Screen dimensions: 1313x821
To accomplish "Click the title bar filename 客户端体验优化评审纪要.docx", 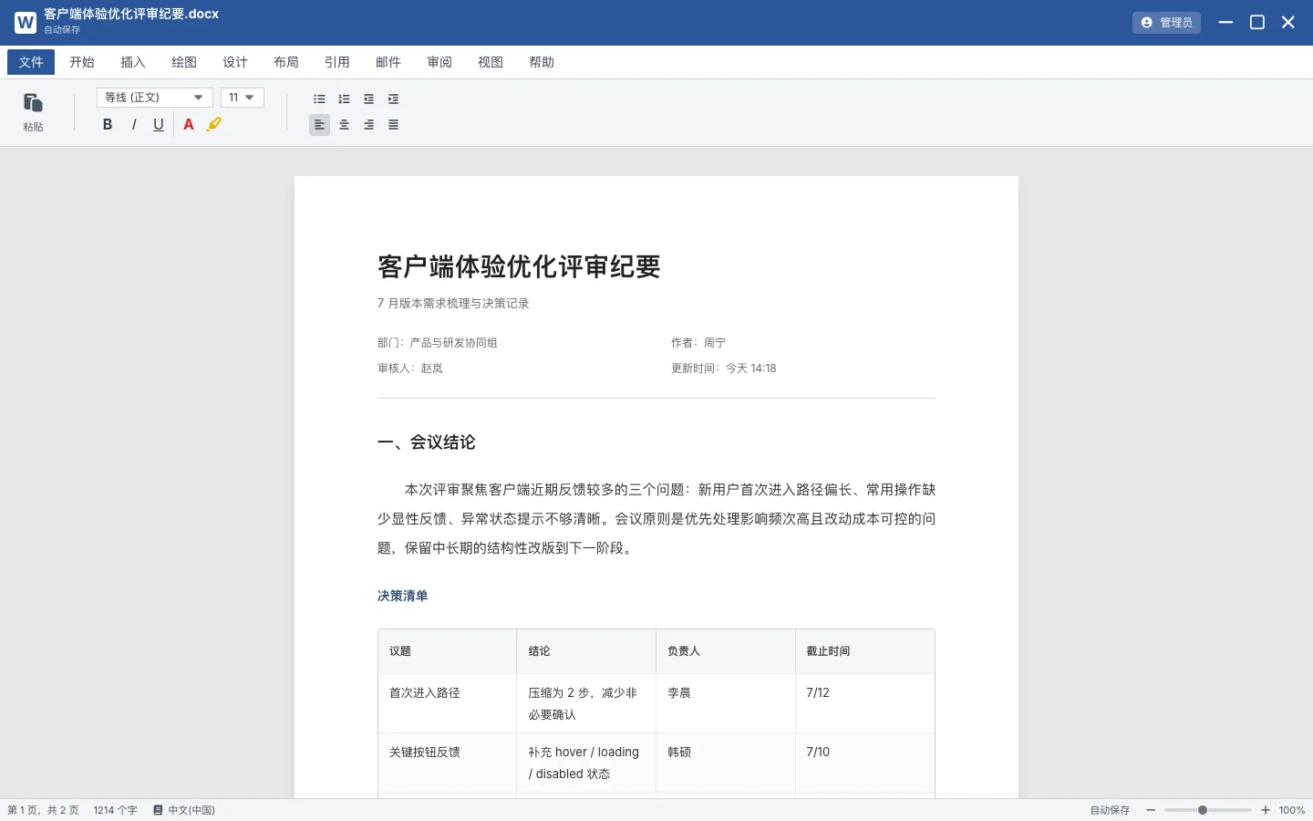I will point(131,14).
